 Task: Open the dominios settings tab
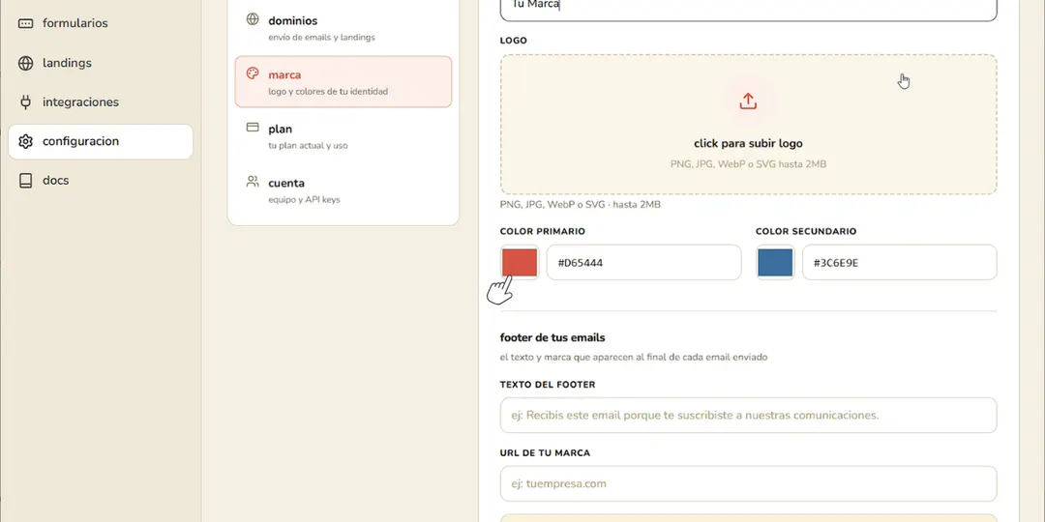[x=343, y=28]
